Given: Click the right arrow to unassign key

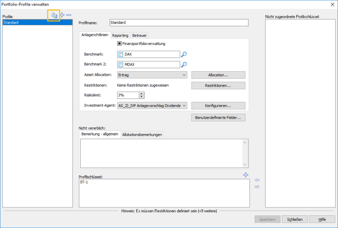Looking at the screenshot, I should pyautogui.click(x=257, y=187).
